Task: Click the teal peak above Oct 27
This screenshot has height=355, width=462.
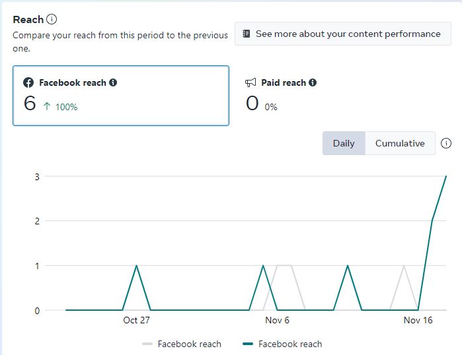Action: click(137, 266)
